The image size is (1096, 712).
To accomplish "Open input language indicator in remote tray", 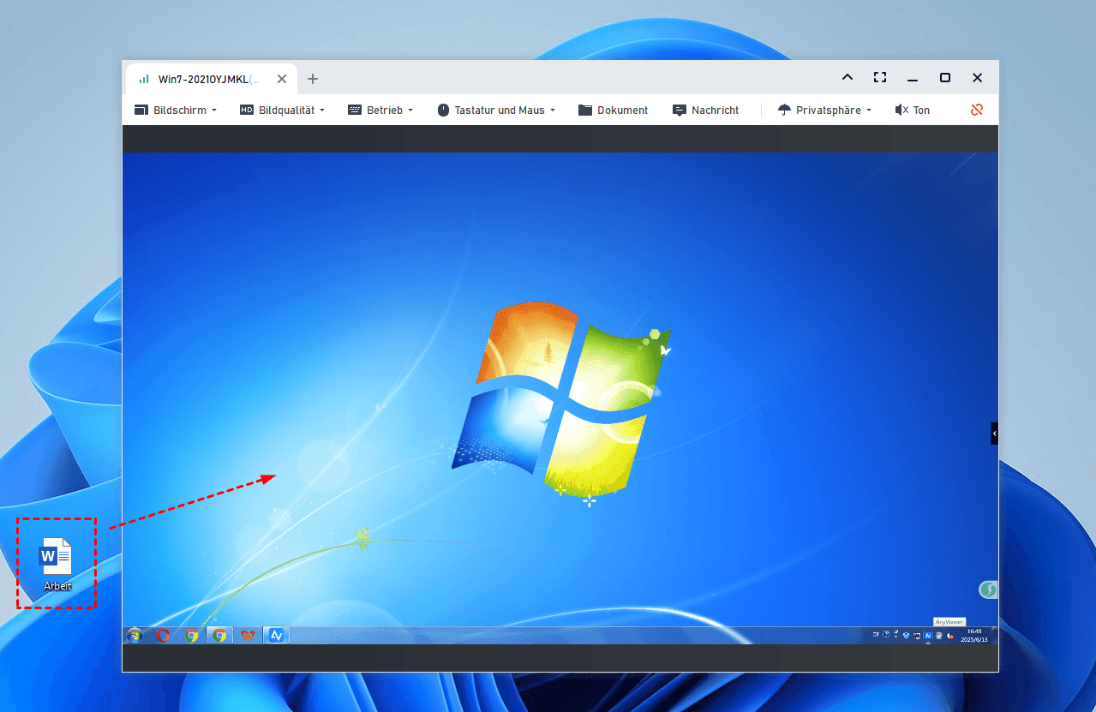I will 876,635.
